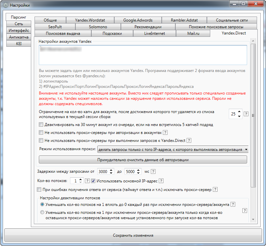This screenshot has width=266, height=246.
Task: Open help for 'Не использовать прокси-серверы при авторизации'
Action: click(165, 132)
